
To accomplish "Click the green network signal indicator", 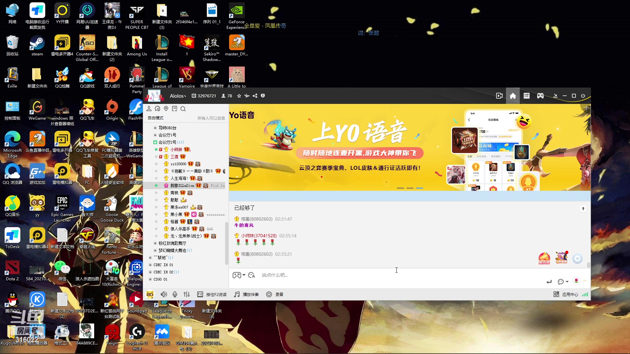I will 585,294.
